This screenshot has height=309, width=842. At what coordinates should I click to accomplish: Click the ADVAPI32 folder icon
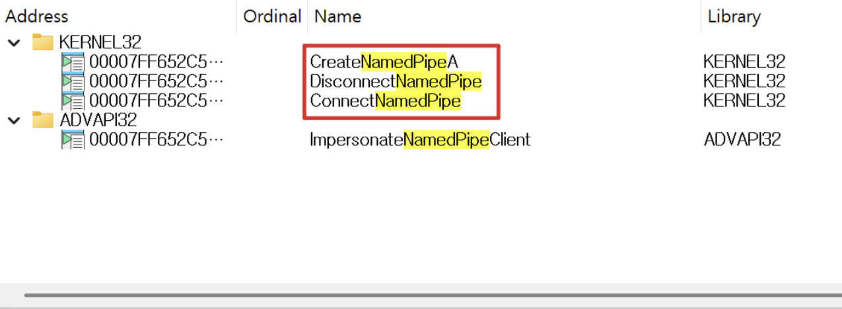pos(43,120)
